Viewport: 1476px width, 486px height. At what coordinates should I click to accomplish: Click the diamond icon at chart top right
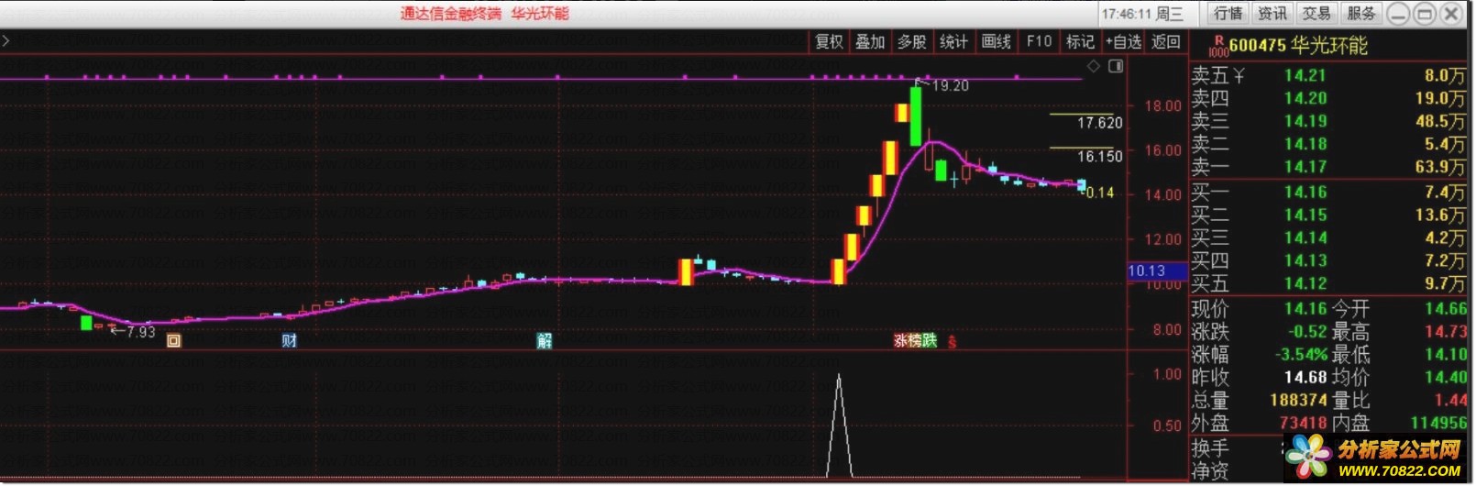tap(1093, 66)
